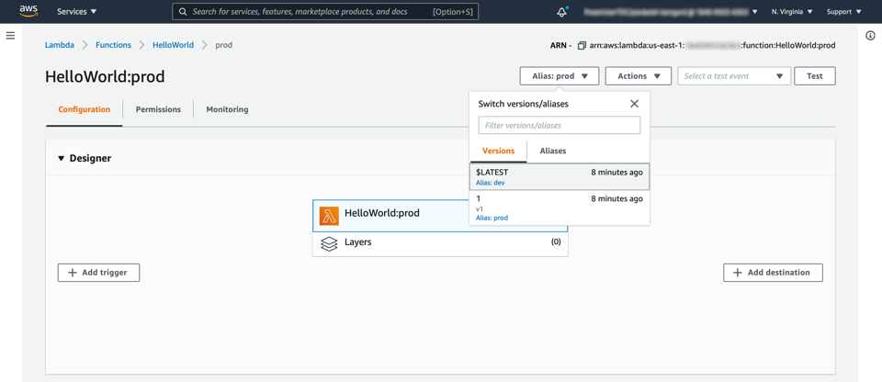Click the Lambda function icon in Designer

329,216
